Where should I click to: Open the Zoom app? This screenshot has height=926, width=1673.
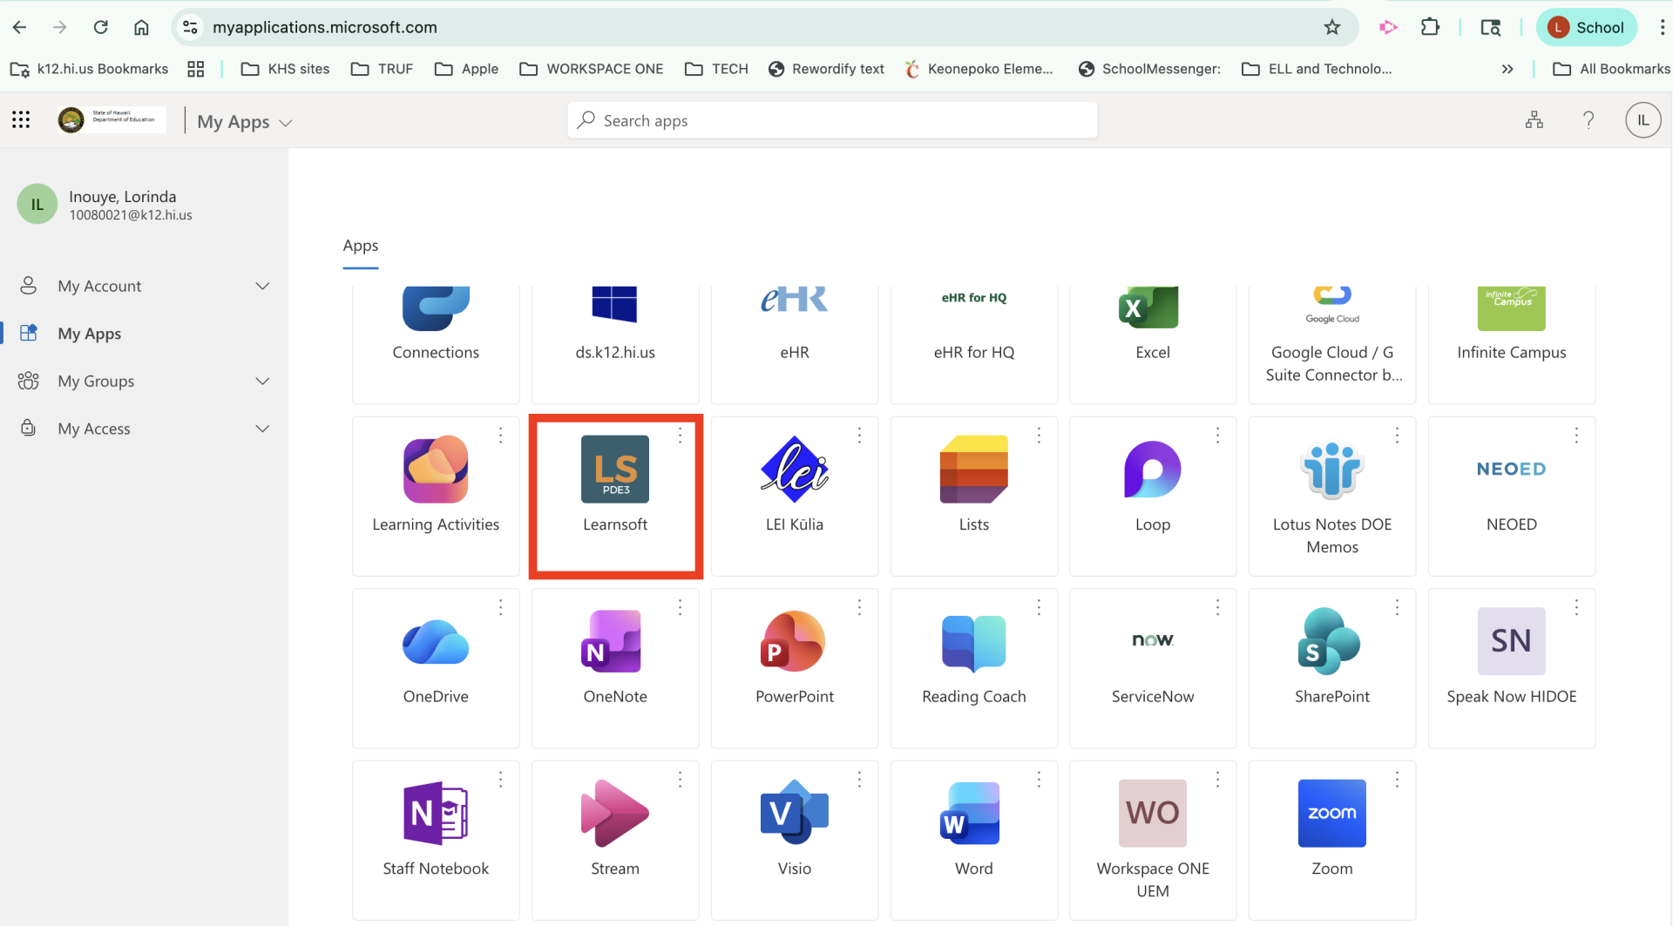[x=1332, y=840]
